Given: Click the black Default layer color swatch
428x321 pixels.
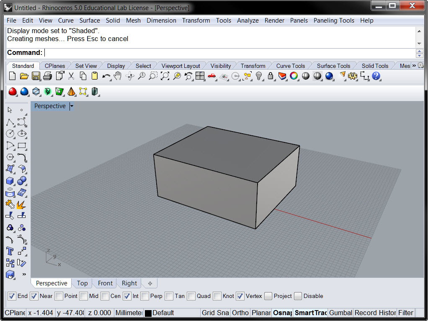Looking at the screenshot, I should click(148, 313).
